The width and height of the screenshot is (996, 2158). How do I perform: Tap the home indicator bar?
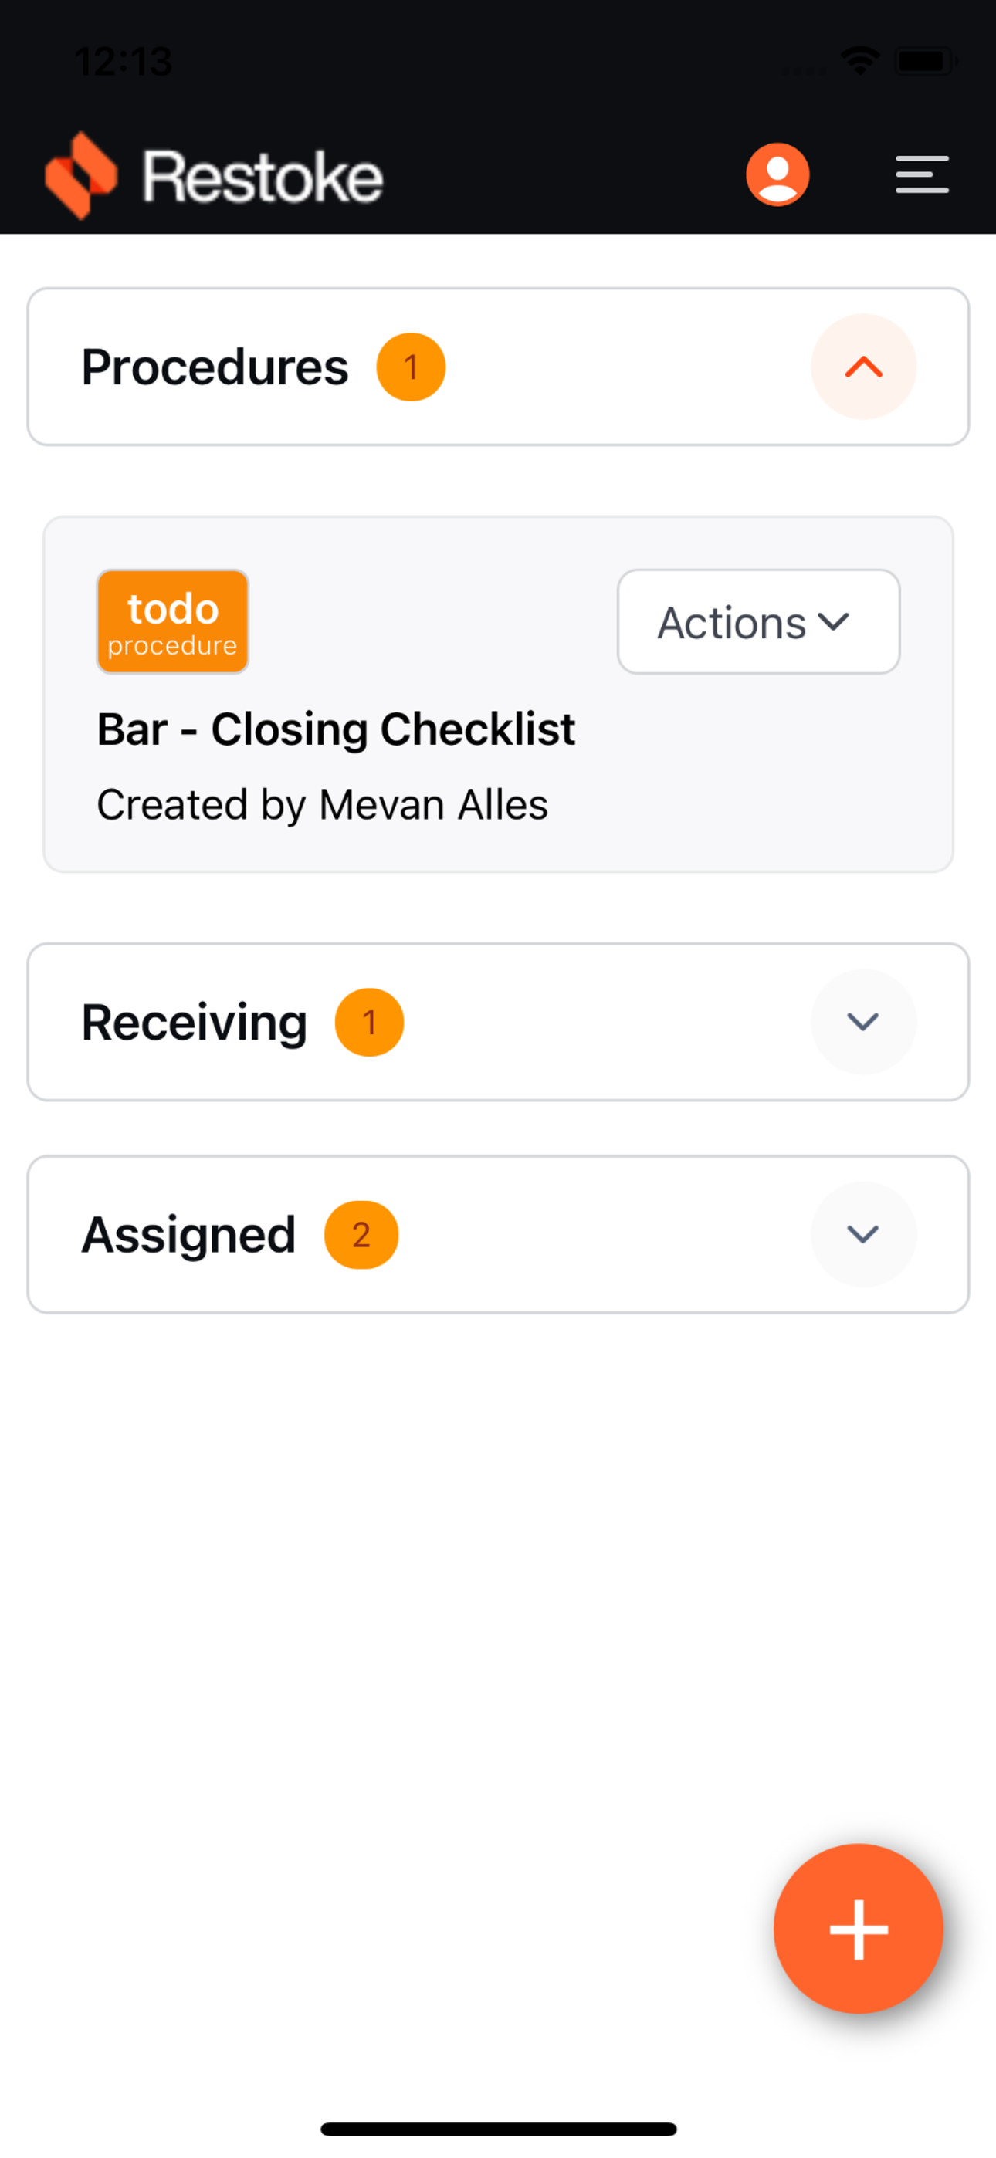pyautogui.click(x=498, y=2129)
